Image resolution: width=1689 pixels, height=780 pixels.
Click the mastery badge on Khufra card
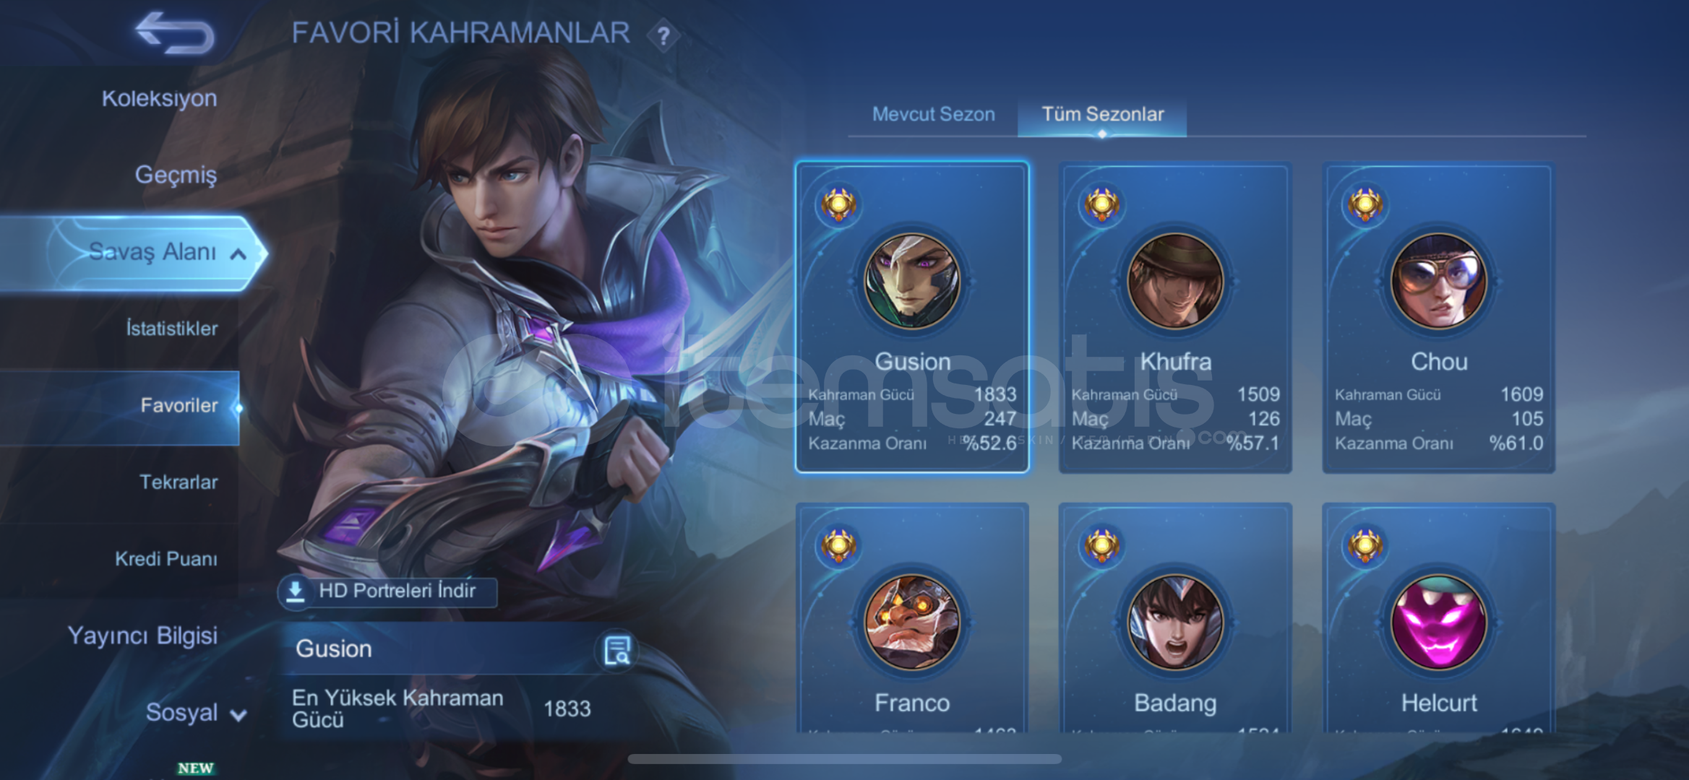pos(1101,205)
